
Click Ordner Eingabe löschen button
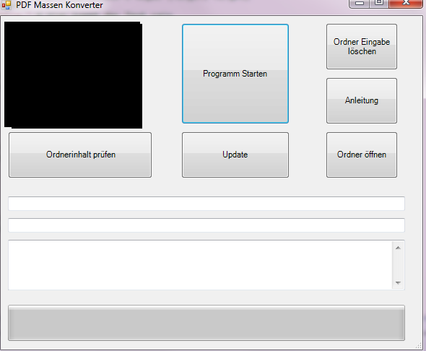362,46
